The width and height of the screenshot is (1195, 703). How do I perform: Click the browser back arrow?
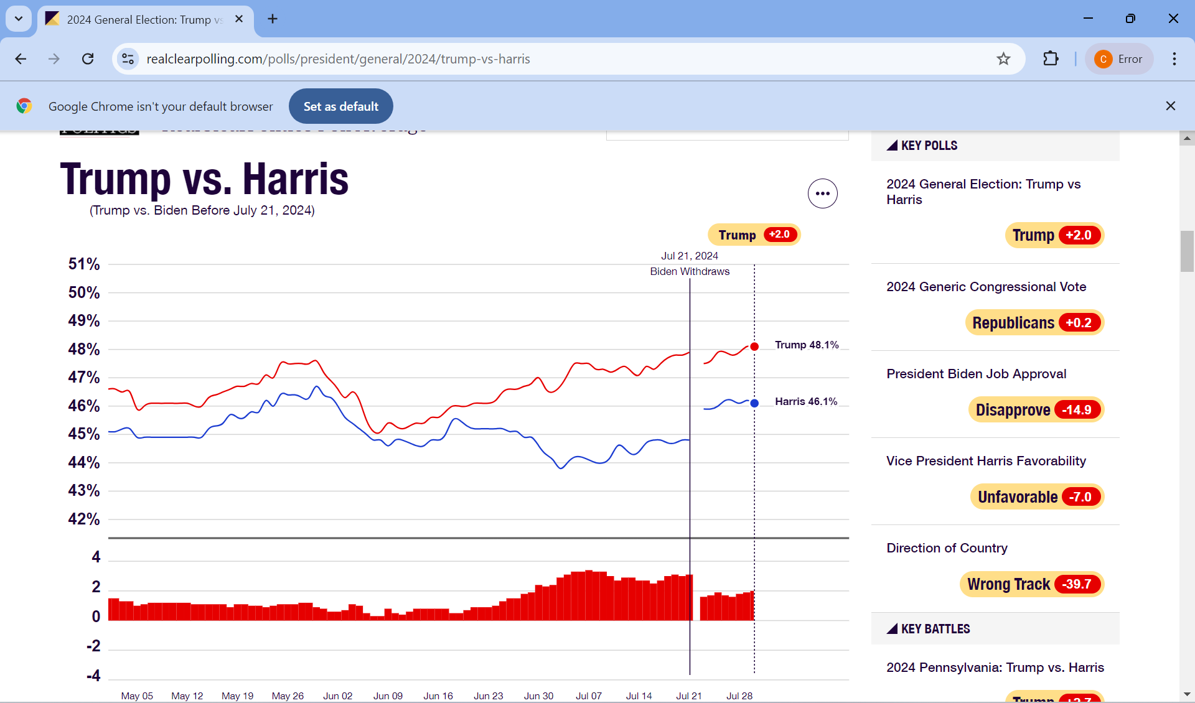pyautogui.click(x=21, y=59)
